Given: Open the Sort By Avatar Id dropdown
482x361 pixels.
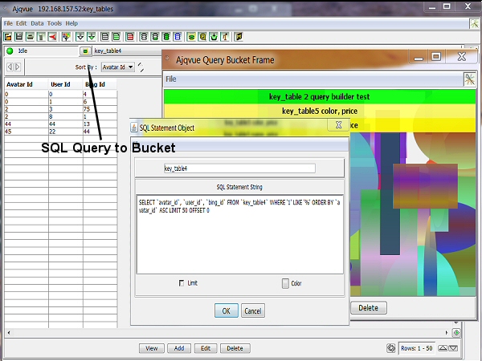Looking at the screenshot, I should pos(117,67).
